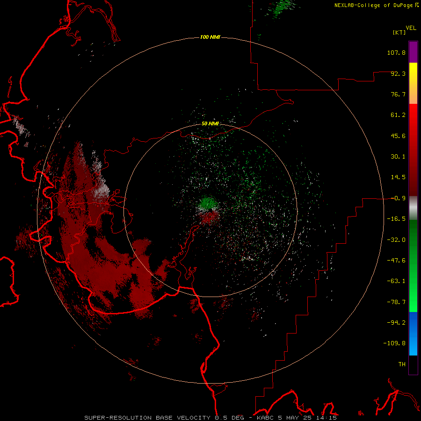Click the 50 NMI range ring label
Screen dimensions: 421x421
click(x=210, y=123)
